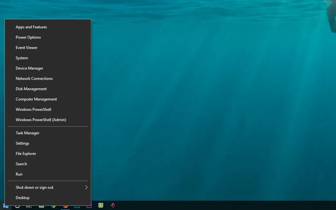
Task: Select Event Viewer
Action: [26, 47]
